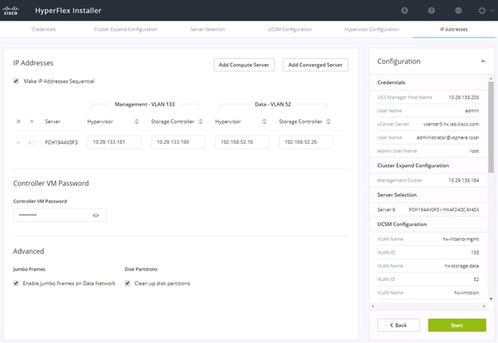Click the Configuration panel vertical scrollbar thumb

[491, 127]
